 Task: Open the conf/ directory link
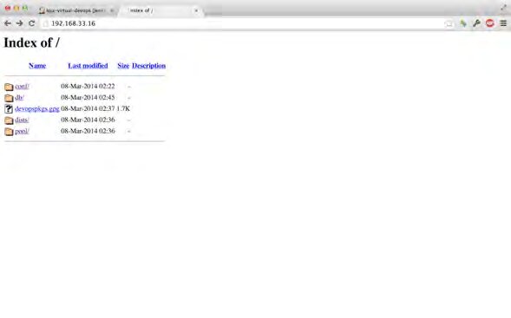[22, 87]
